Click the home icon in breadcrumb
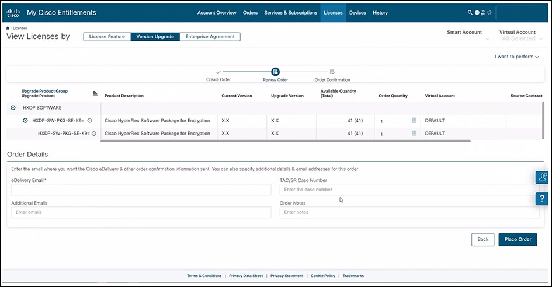The image size is (552, 287). point(8,28)
